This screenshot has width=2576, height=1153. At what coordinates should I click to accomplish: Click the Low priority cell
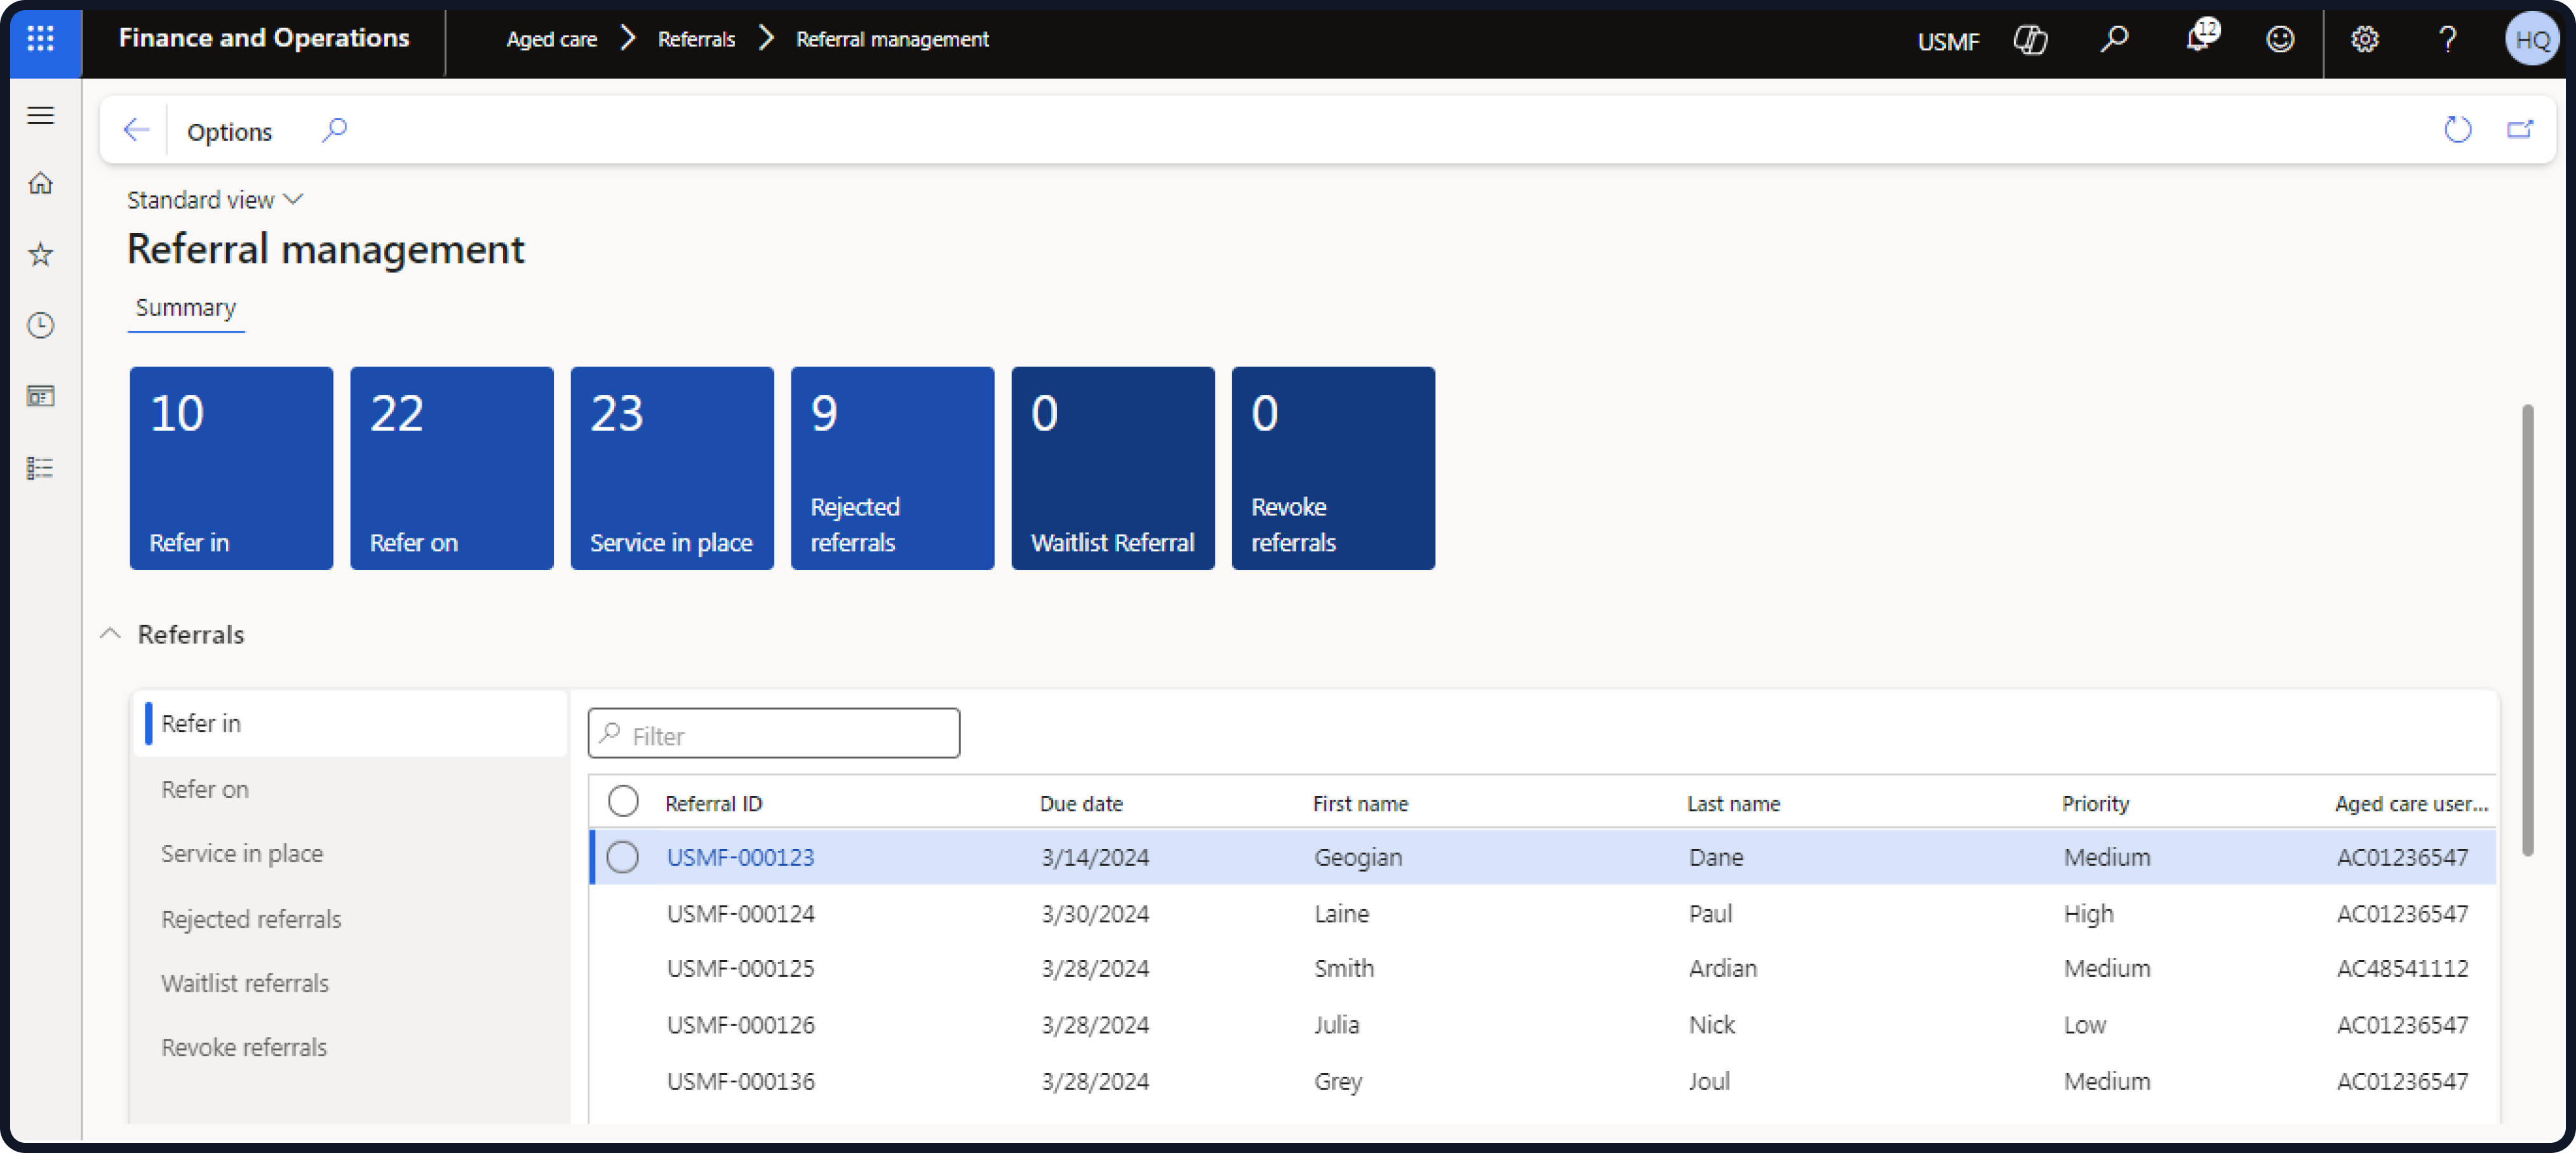point(2084,1024)
